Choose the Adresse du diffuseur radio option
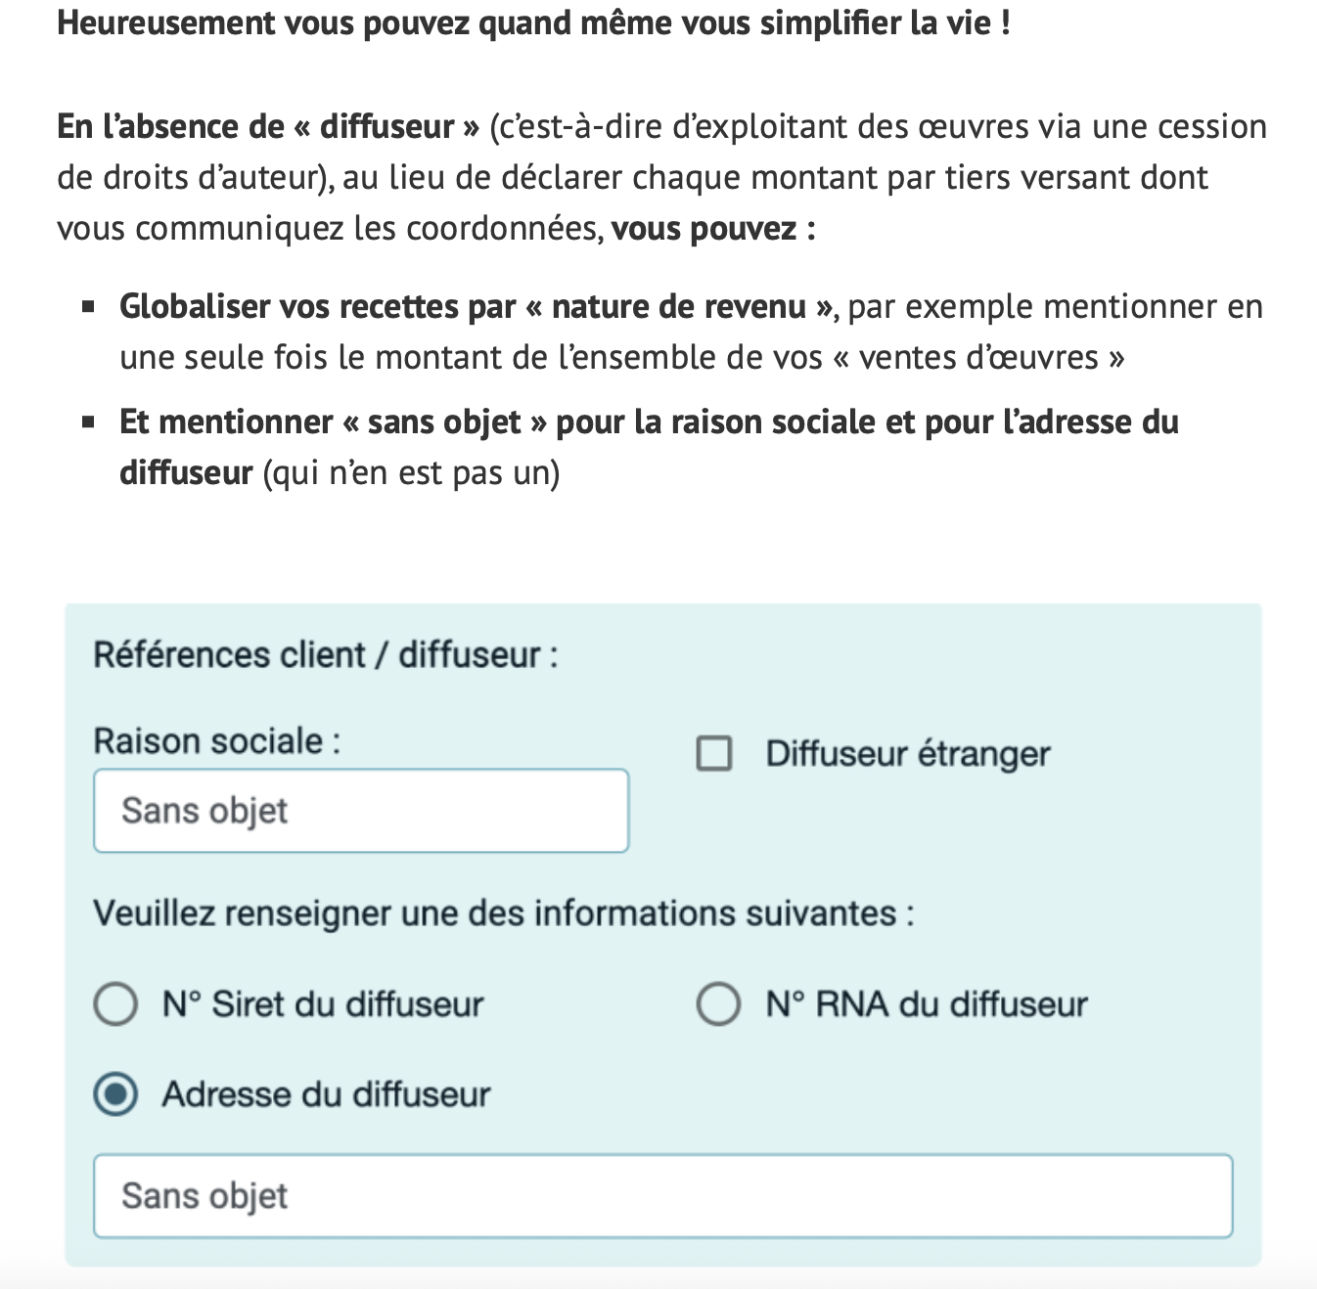This screenshot has width=1317, height=1289. click(x=115, y=1094)
